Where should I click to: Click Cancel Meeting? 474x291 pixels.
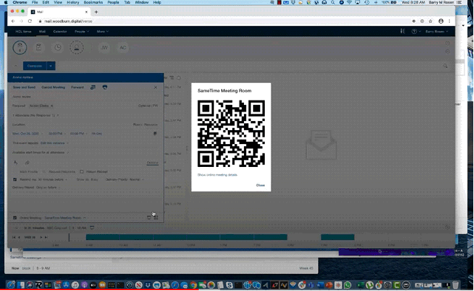click(53, 87)
